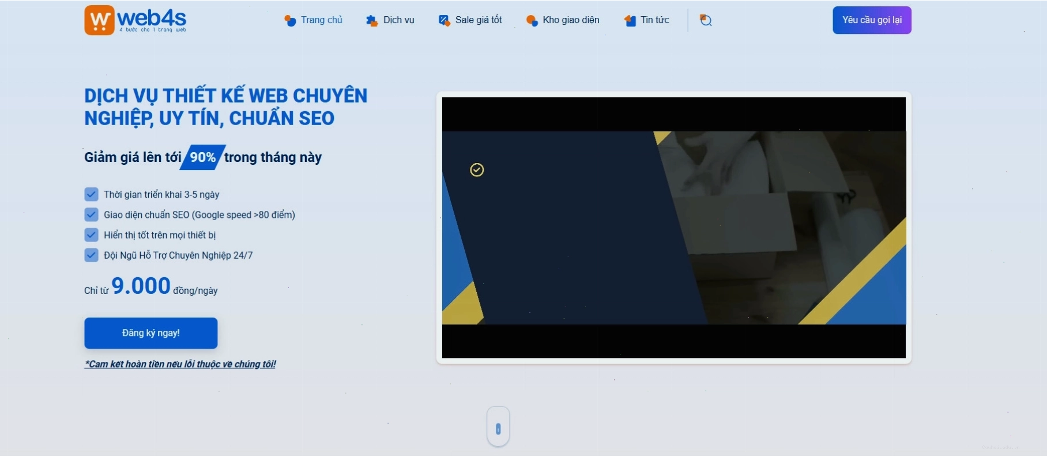Open the Kho giao diện menu

pos(571,20)
